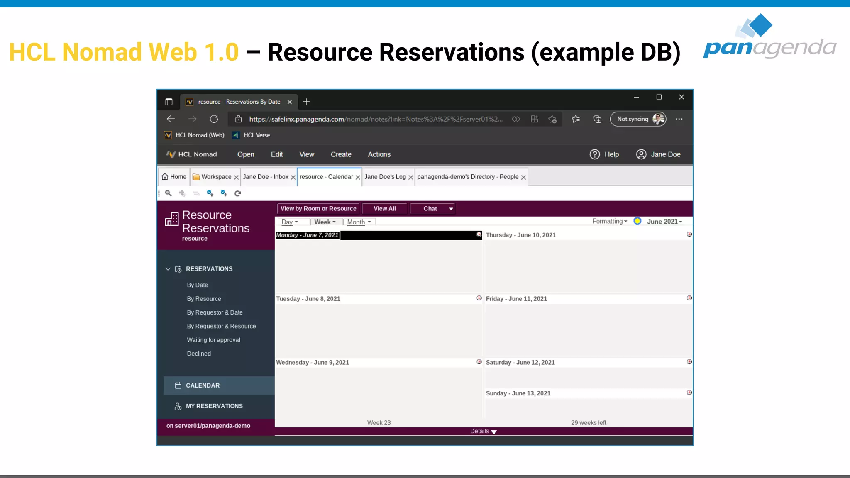
Task: Open the June 2021 date picker dropdown
Action: [664, 222]
